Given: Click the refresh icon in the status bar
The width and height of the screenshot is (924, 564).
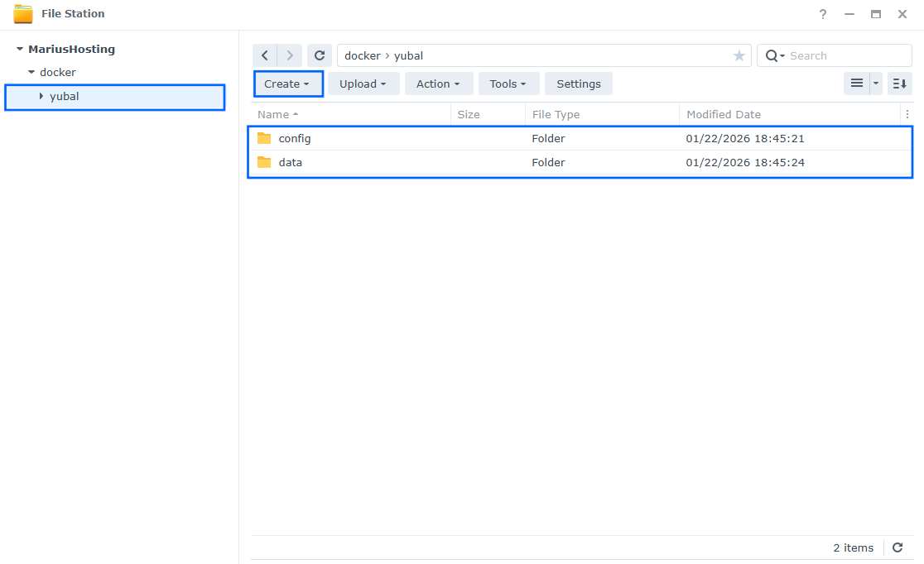Looking at the screenshot, I should 897,547.
